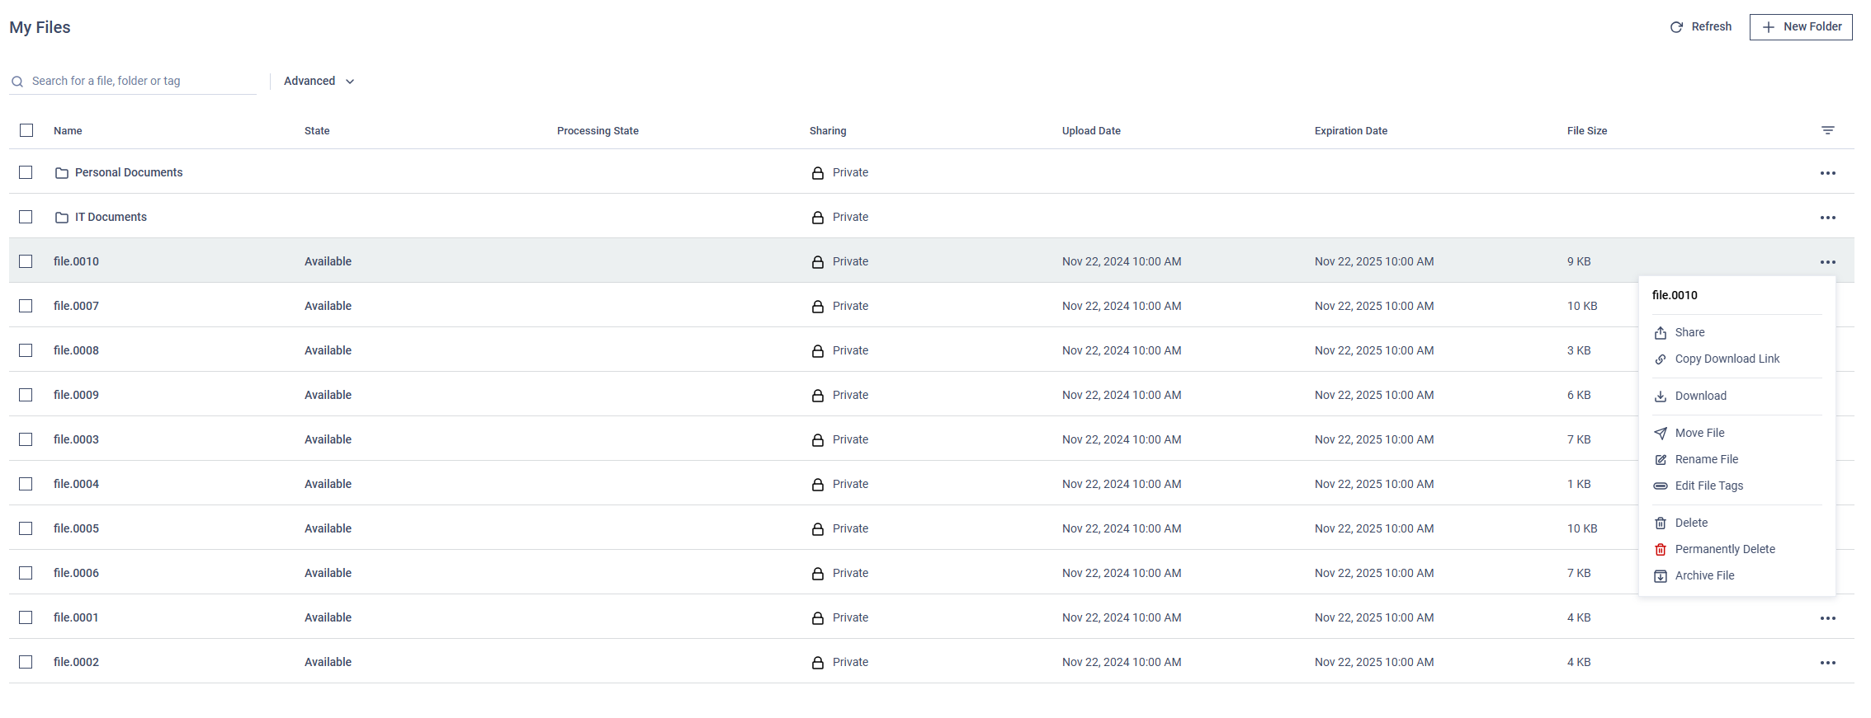Click the Sharing column header
The width and height of the screenshot is (1871, 718).
[828, 130]
